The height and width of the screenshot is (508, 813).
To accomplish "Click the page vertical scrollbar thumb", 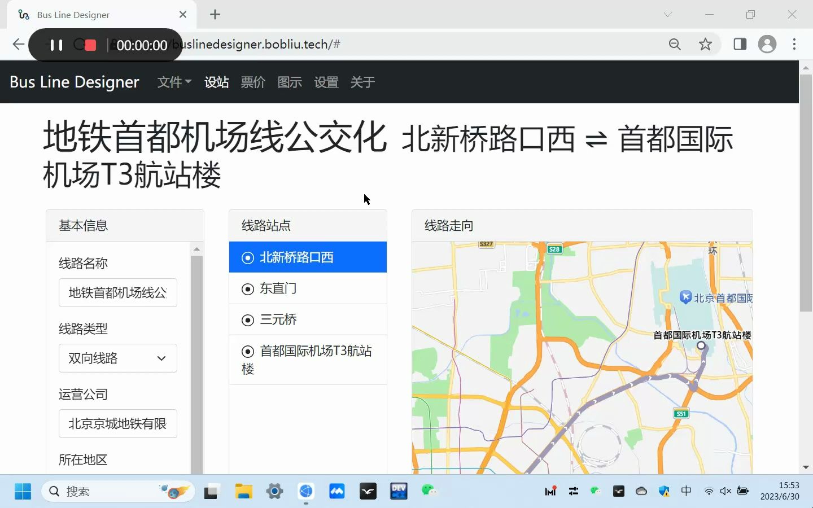I will point(806,192).
